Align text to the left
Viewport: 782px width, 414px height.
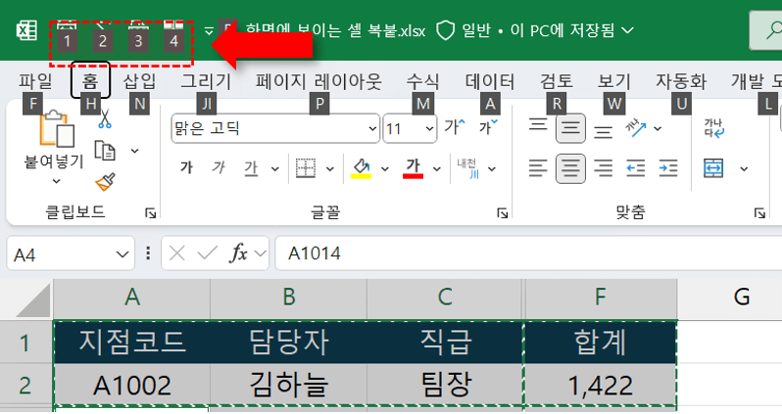[x=538, y=168]
